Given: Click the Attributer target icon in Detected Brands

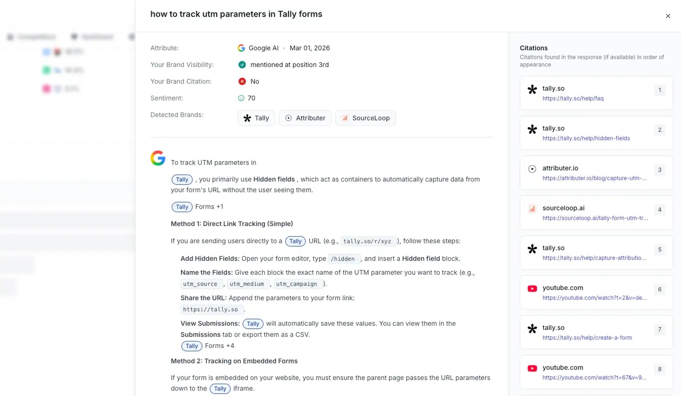Looking at the screenshot, I should 289,118.
